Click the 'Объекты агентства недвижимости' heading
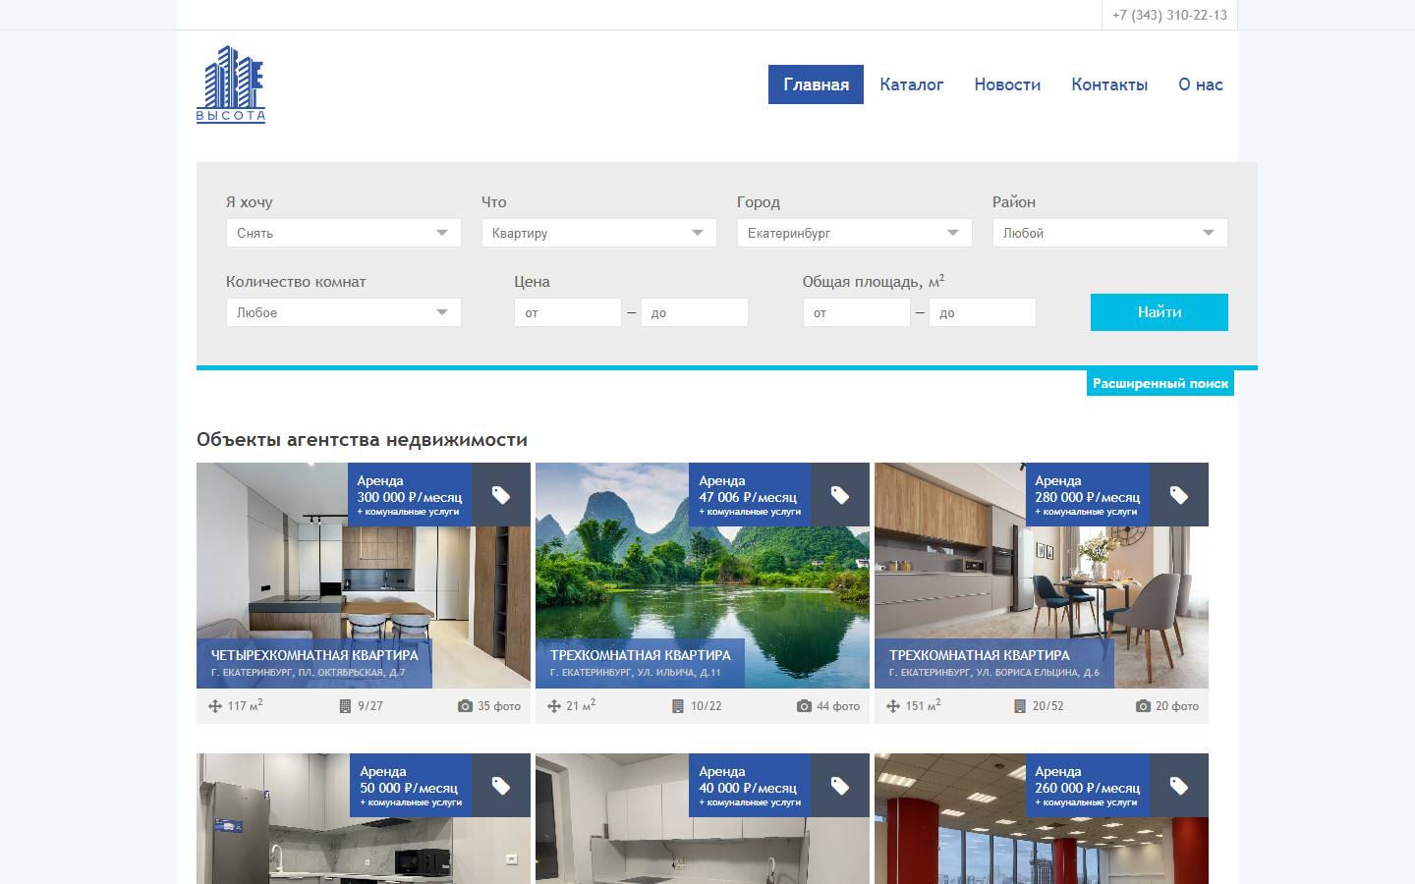The image size is (1415, 884). 362,440
